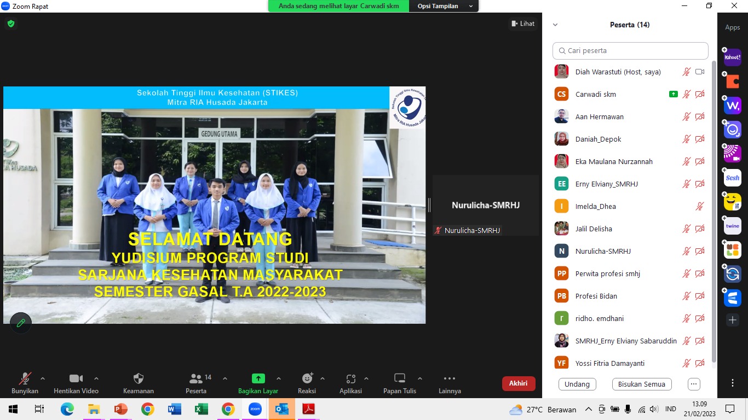Open the Lihat view menu
Screen dimensions: 748x420
pos(523,24)
